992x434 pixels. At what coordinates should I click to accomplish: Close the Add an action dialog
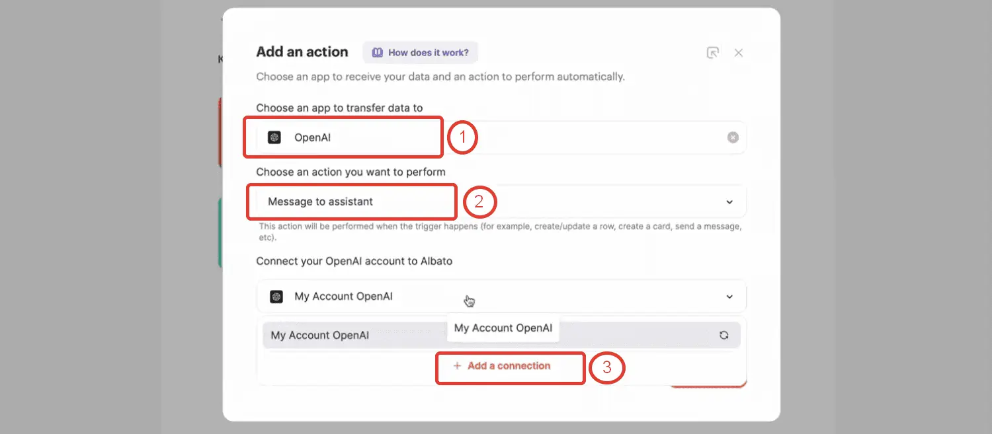point(739,53)
